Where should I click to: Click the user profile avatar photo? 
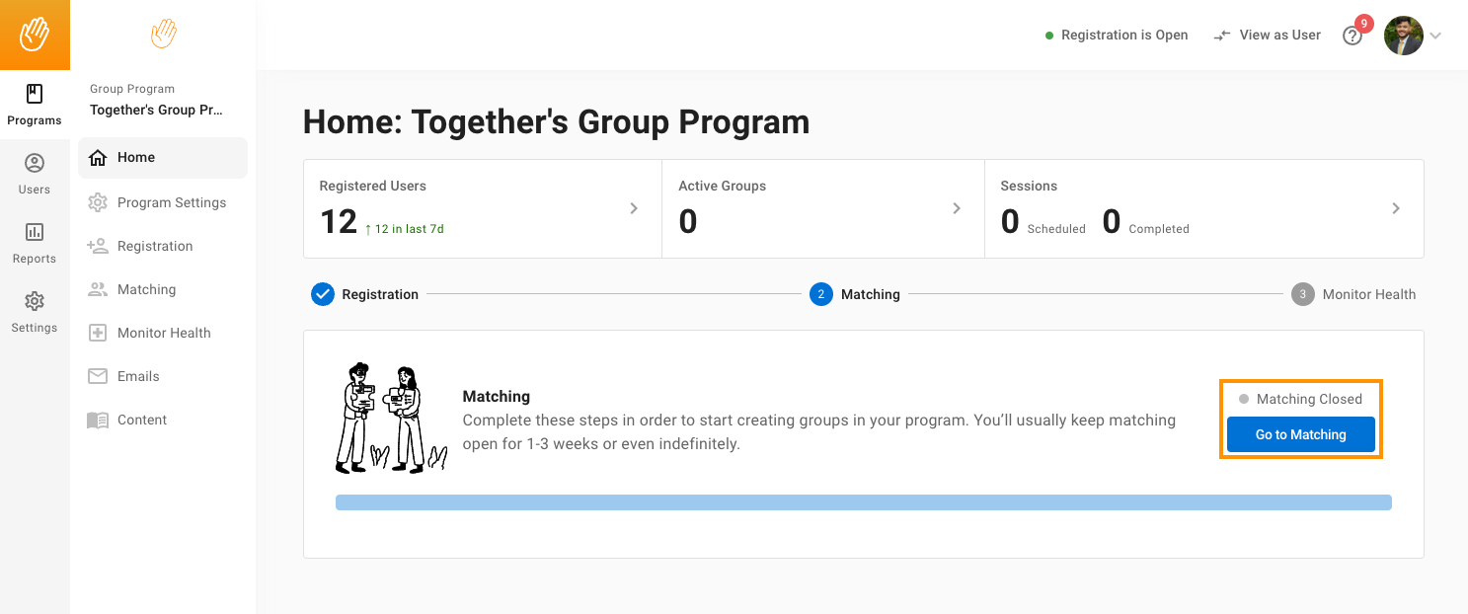point(1404,36)
